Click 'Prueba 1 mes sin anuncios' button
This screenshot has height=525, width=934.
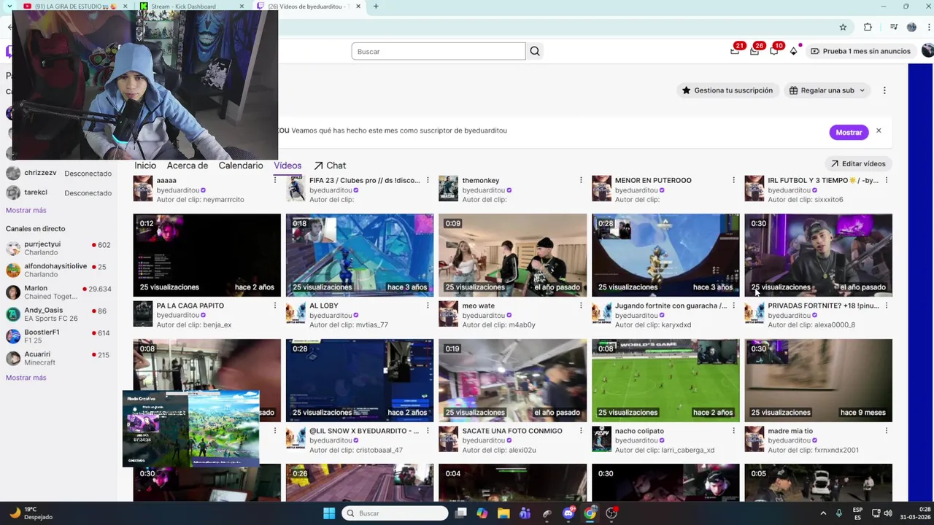coord(860,51)
